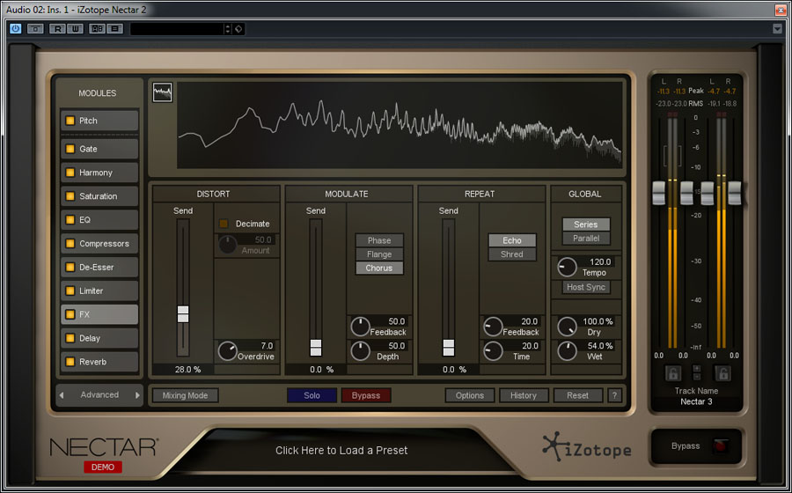Open the top-right host menu arrow
Screen dimensions: 792x493
777,29
